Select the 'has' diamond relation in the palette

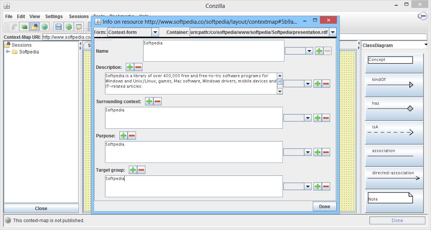click(394, 109)
